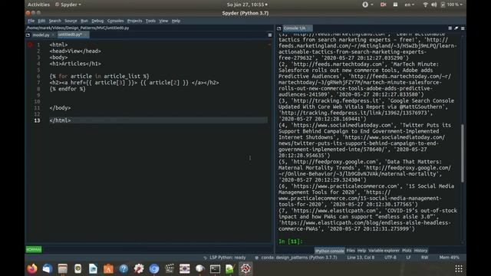
Task: Switch to the Variable explorer tab
Action: point(384,251)
